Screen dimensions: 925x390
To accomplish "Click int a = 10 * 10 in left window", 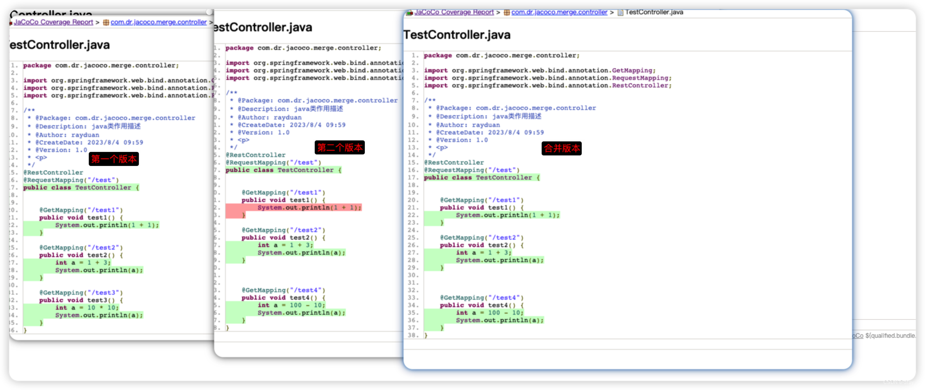I will pos(87,308).
